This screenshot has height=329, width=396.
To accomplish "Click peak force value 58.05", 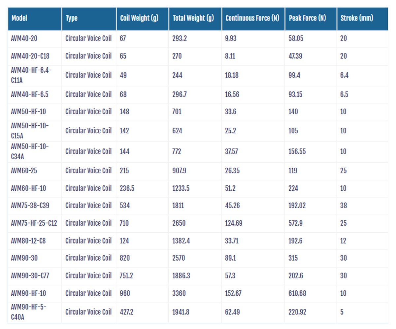I will click(x=296, y=39).
